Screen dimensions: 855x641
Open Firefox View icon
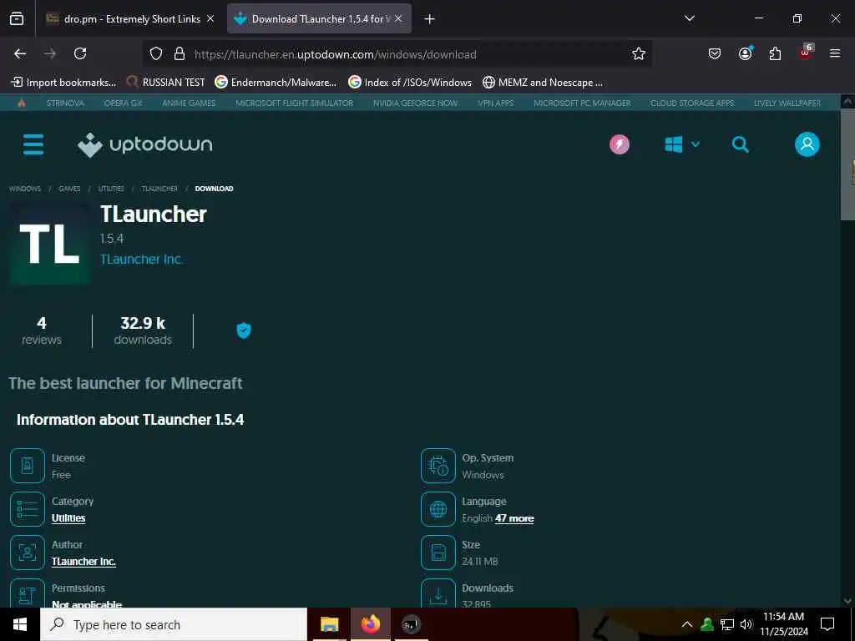pos(17,18)
